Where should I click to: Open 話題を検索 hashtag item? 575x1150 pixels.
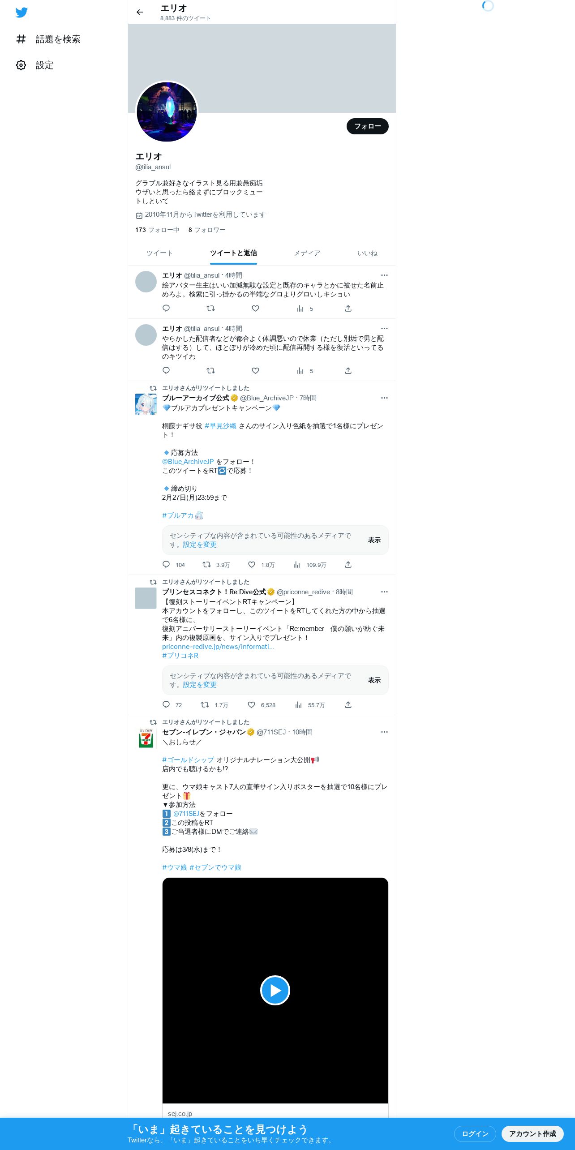pos(48,39)
